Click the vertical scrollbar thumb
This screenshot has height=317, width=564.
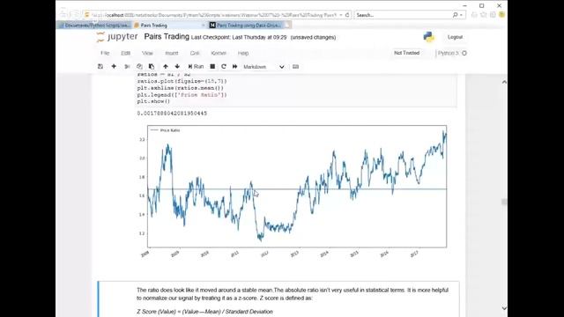pyautogui.click(x=504, y=202)
